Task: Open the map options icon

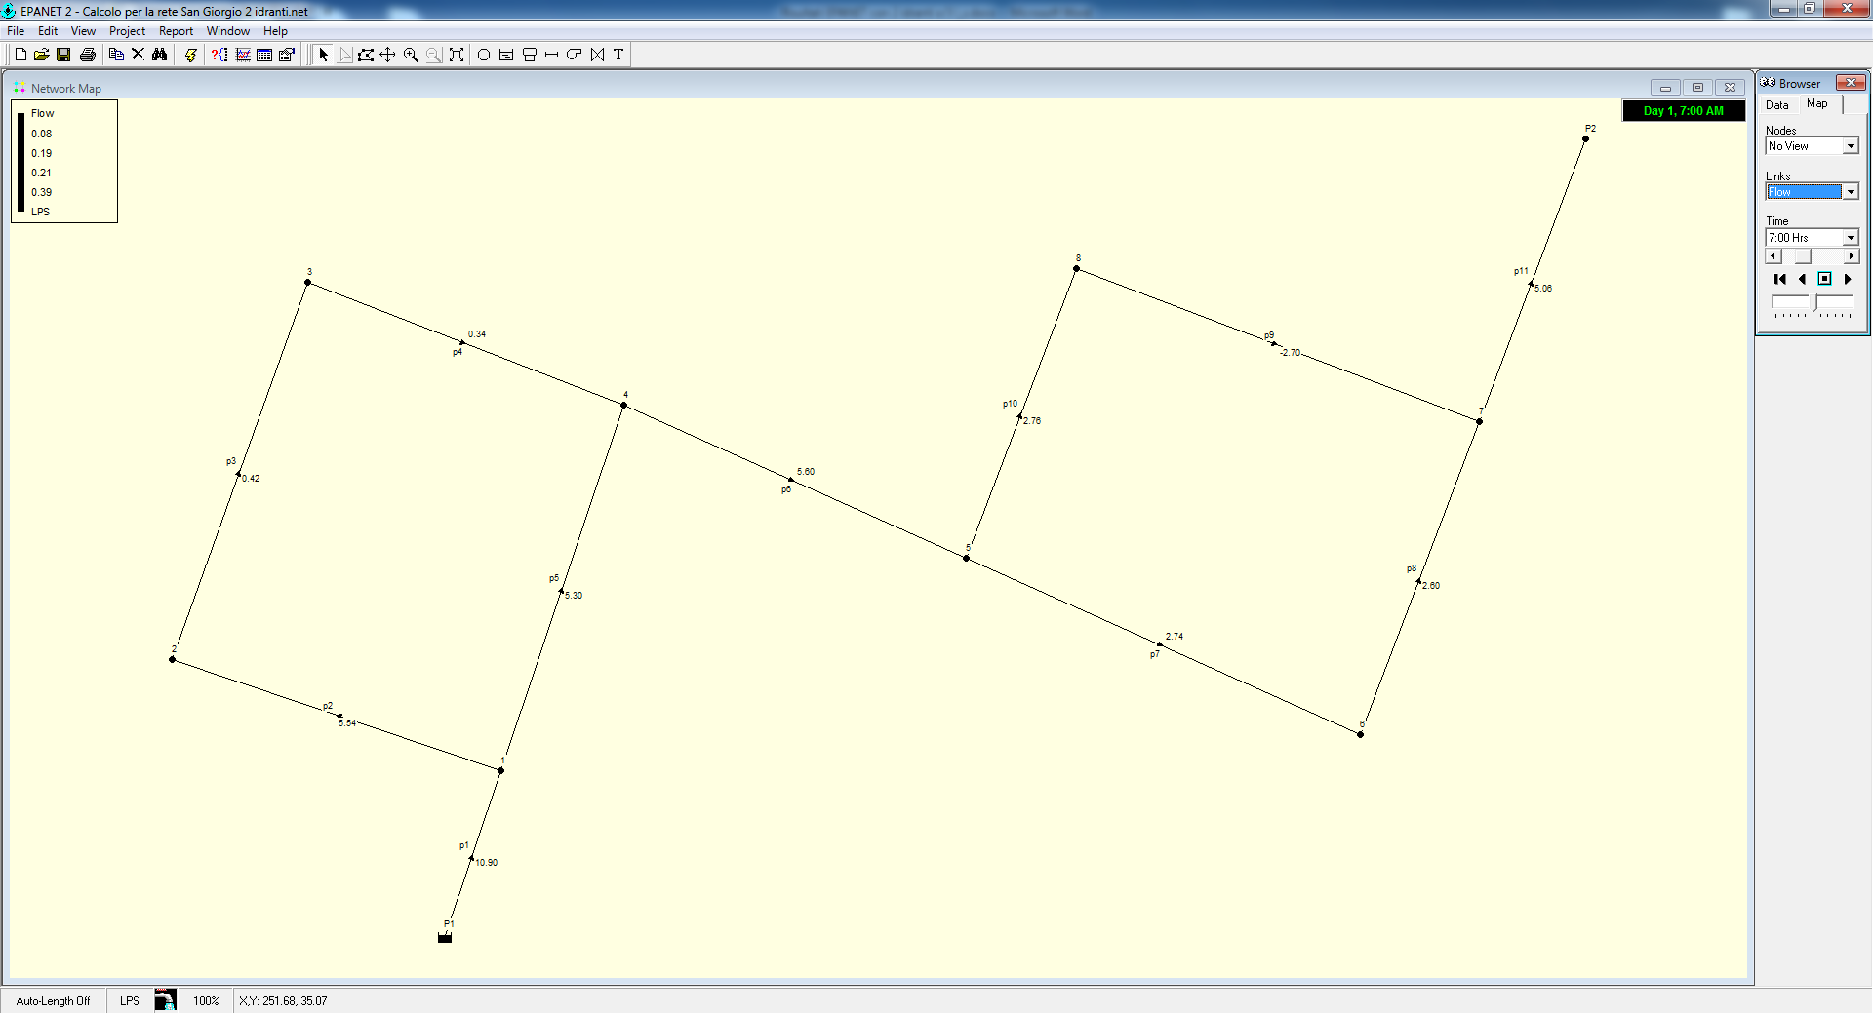Action: point(287,55)
